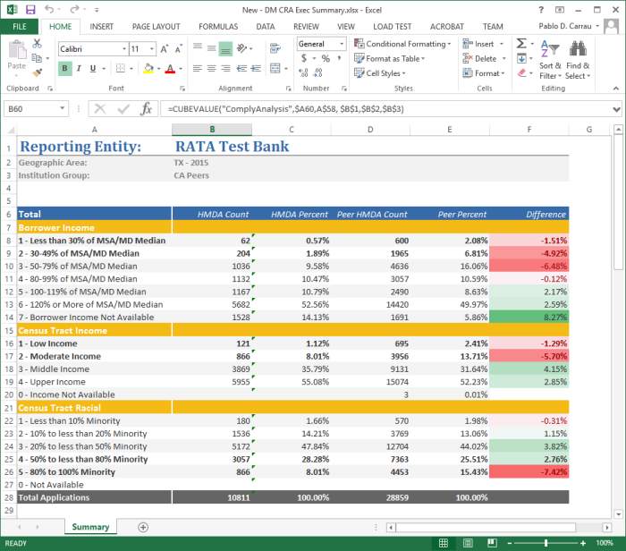Open the Name Box dropdown arrow

[x=63, y=108]
